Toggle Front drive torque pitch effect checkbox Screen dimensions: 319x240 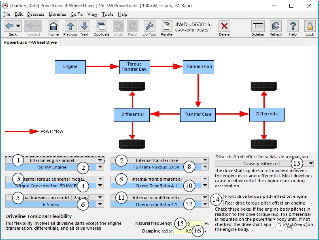(221, 196)
